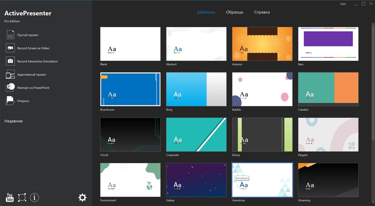
Task: Select the Galaxy template thumbnail
Action: 196,180
